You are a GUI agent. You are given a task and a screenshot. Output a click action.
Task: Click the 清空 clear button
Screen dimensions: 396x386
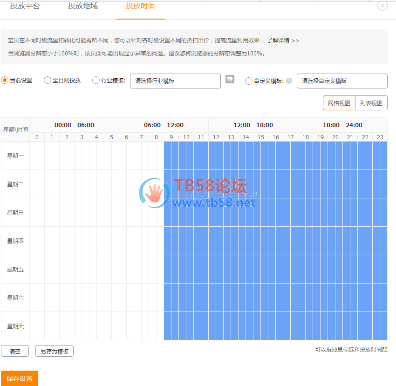pos(15,351)
